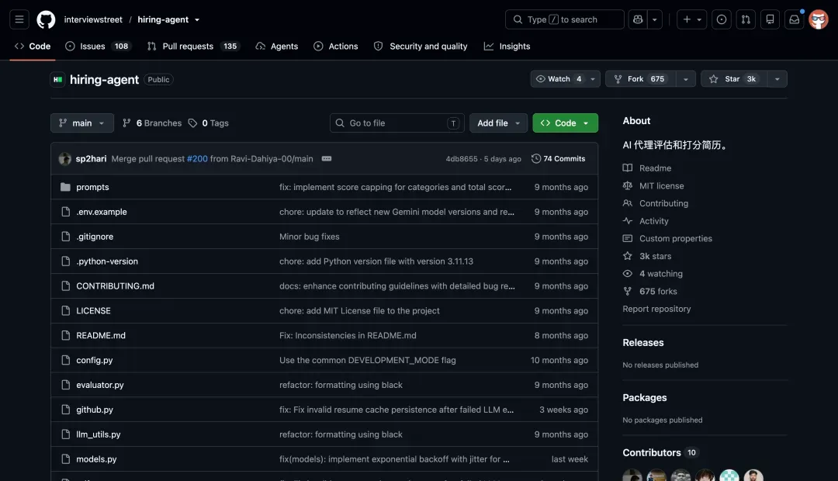View the 4 watching link
Image resolution: width=838 pixels, height=481 pixels.
pyautogui.click(x=653, y=274)
